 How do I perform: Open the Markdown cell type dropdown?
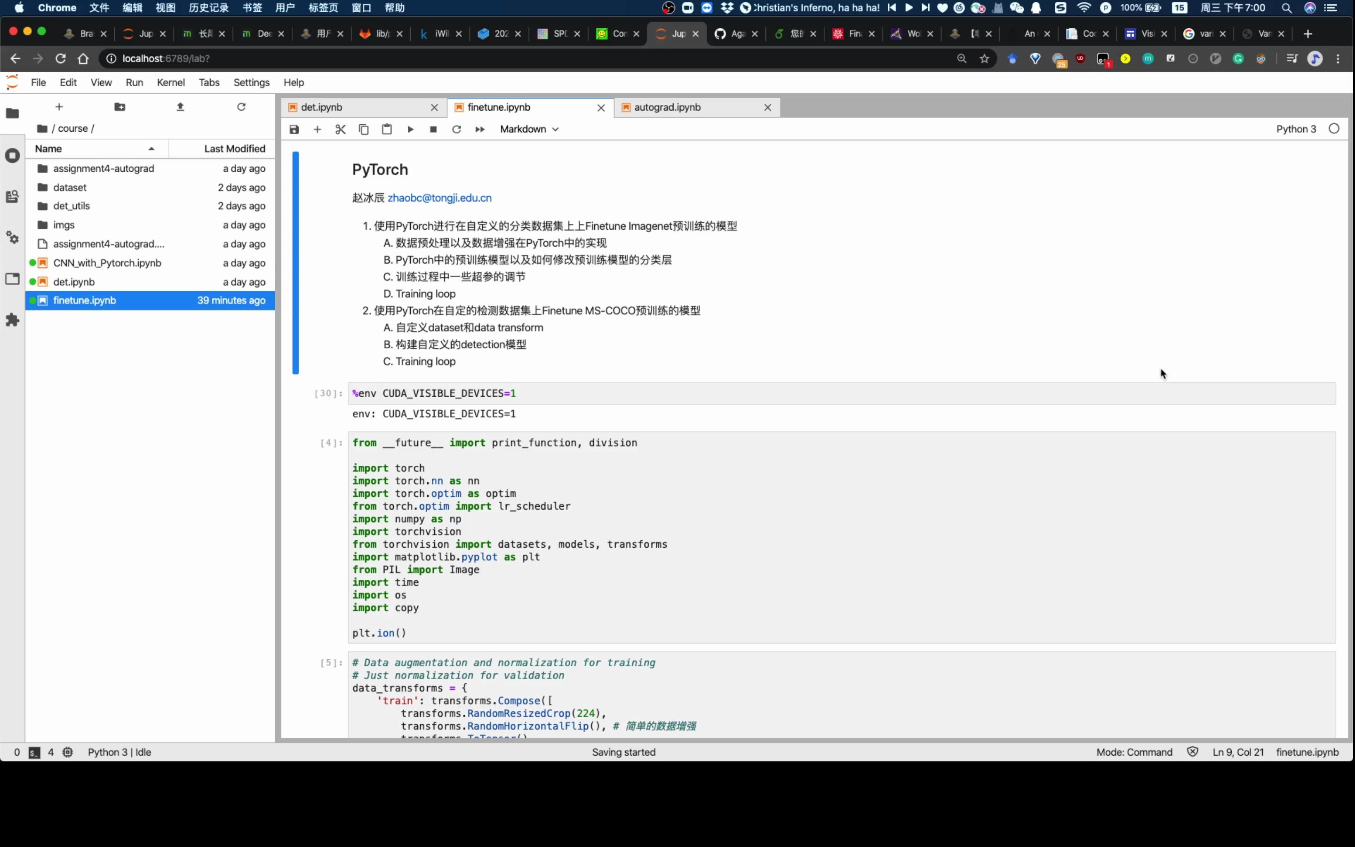pyautogui.click(x=529, y=129)
